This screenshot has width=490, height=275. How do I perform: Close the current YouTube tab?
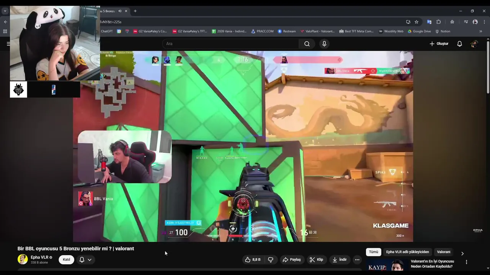(126, 11)
